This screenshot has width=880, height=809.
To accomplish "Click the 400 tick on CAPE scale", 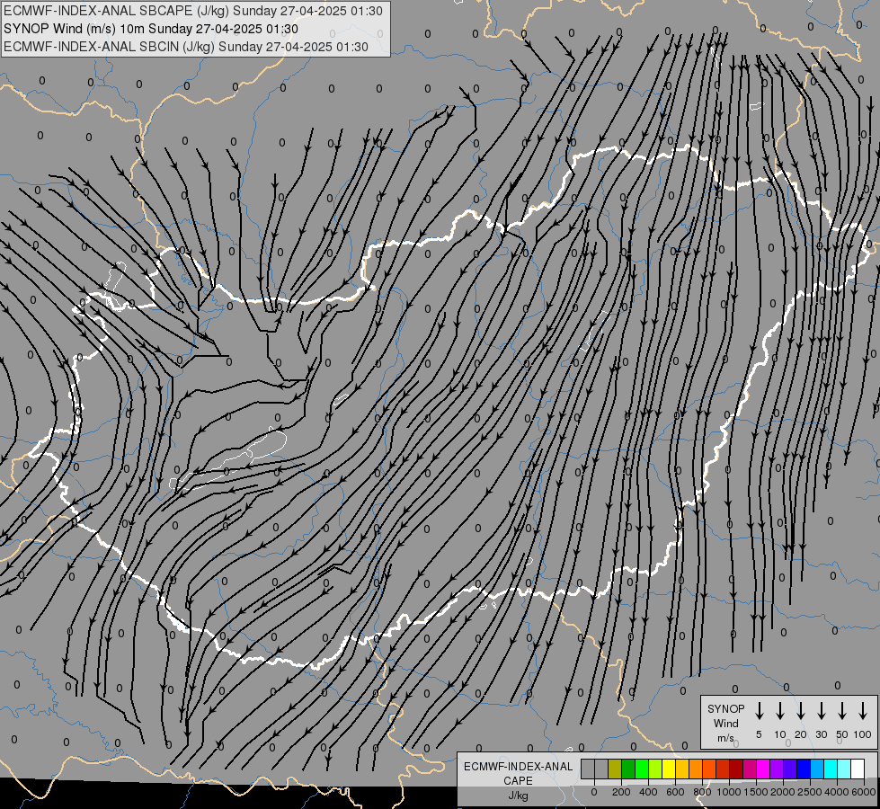I will (x=648, y=792).
